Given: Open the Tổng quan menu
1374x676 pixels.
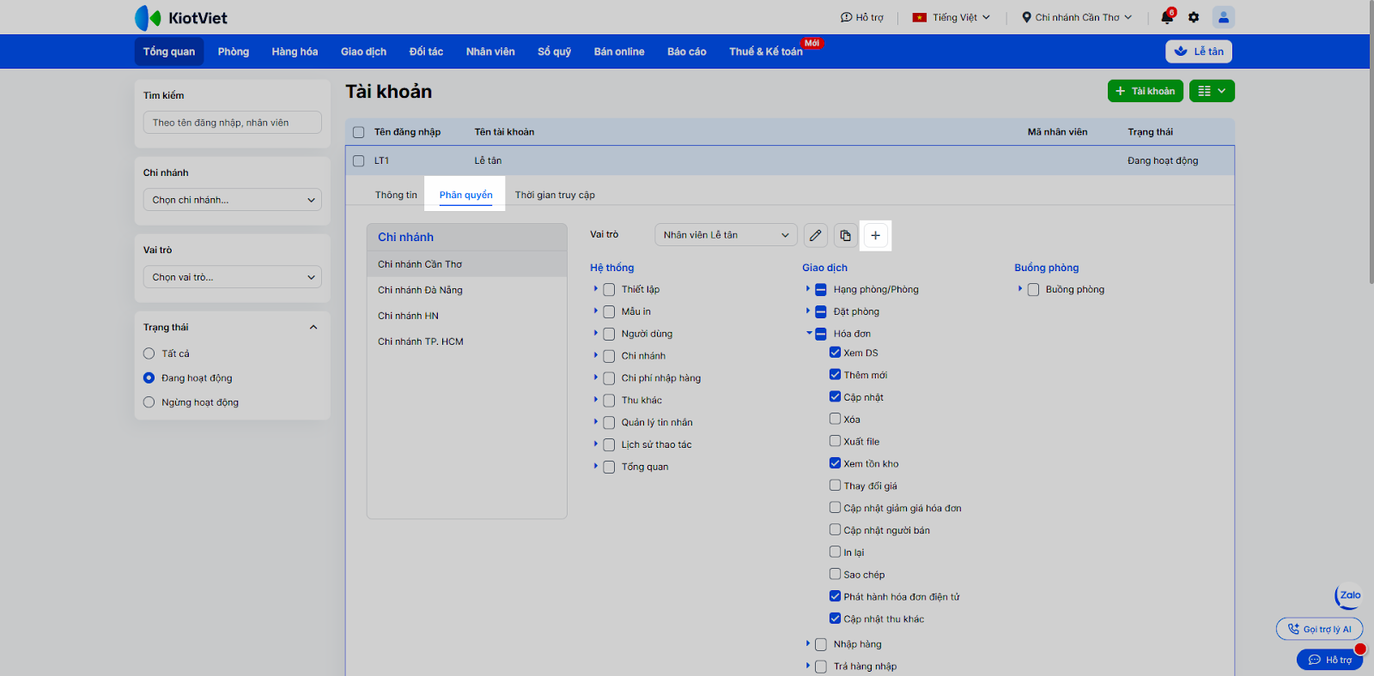Looking at the screenshot, I should 169,51.
